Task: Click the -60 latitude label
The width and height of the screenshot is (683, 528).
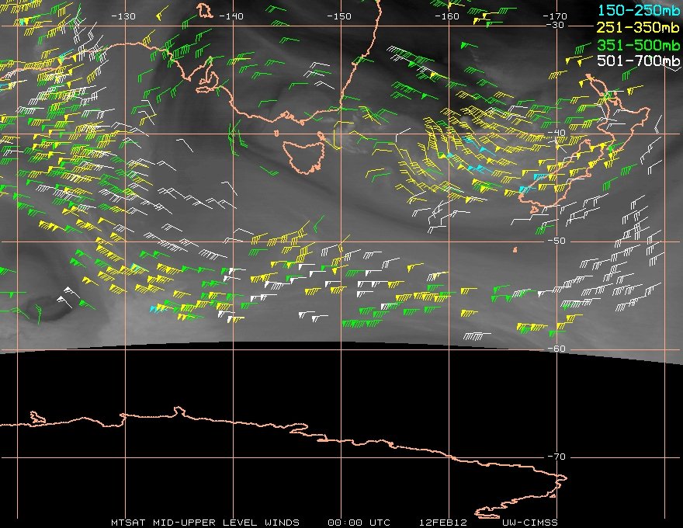Action: [556, 349]
